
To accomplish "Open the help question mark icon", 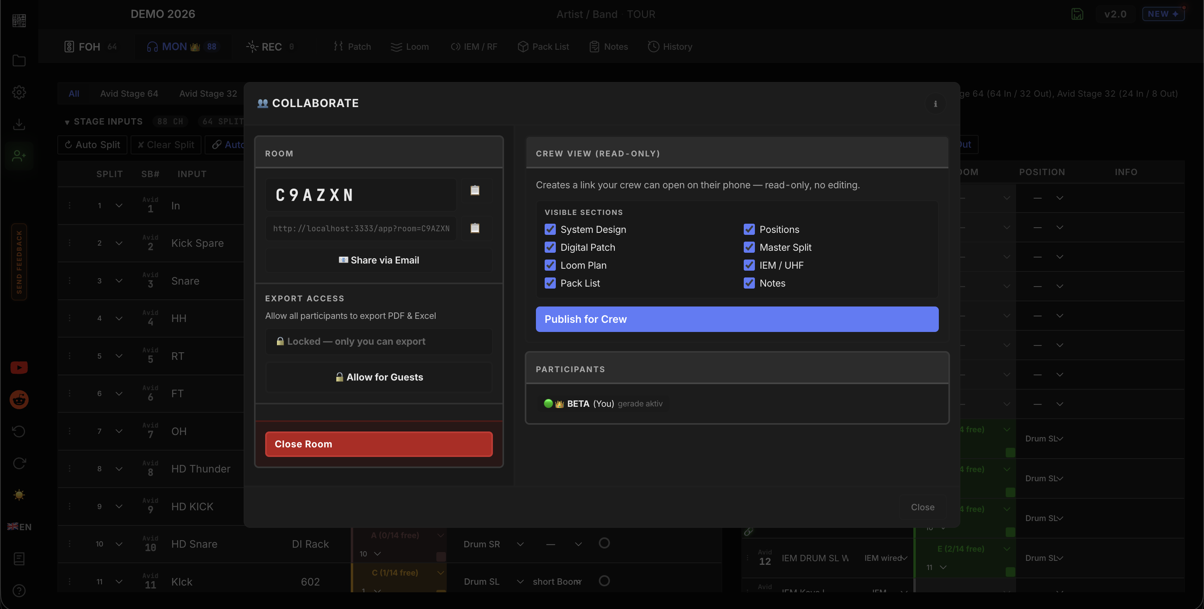I will (x=19, y=591).
